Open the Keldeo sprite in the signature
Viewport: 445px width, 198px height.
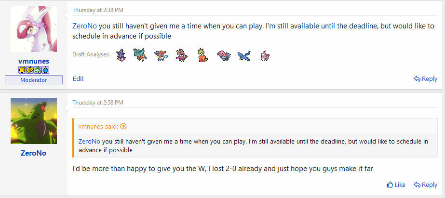159,55
